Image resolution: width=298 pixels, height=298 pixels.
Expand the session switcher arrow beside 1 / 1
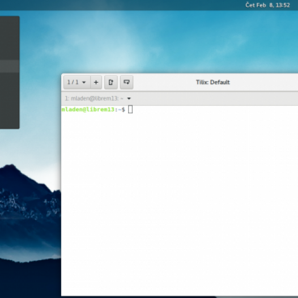(84, 82)
